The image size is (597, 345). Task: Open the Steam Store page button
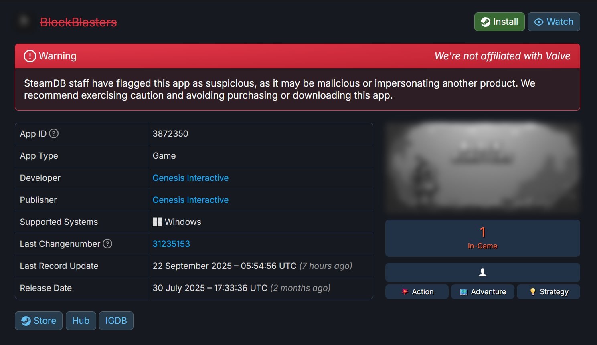tap(38, 321)
